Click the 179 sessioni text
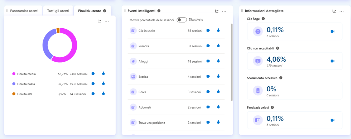351x139 pixels. [x=274, y=66]
